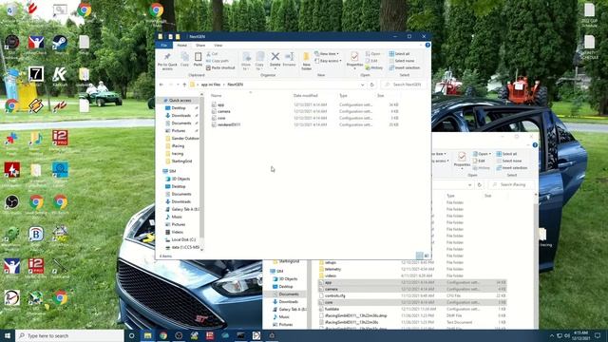Switch NextGEN to details view icon in status bar
Screen dimensions: 608x342
(x=419, y=256)
